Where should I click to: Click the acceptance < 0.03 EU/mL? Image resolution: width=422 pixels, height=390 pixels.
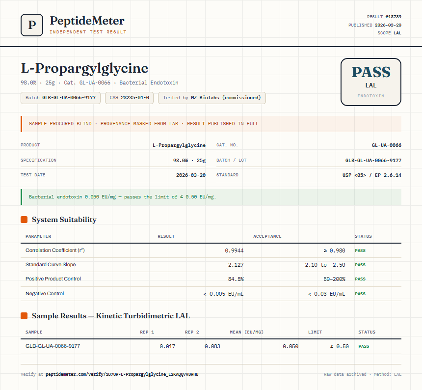(x=326, y=294)
